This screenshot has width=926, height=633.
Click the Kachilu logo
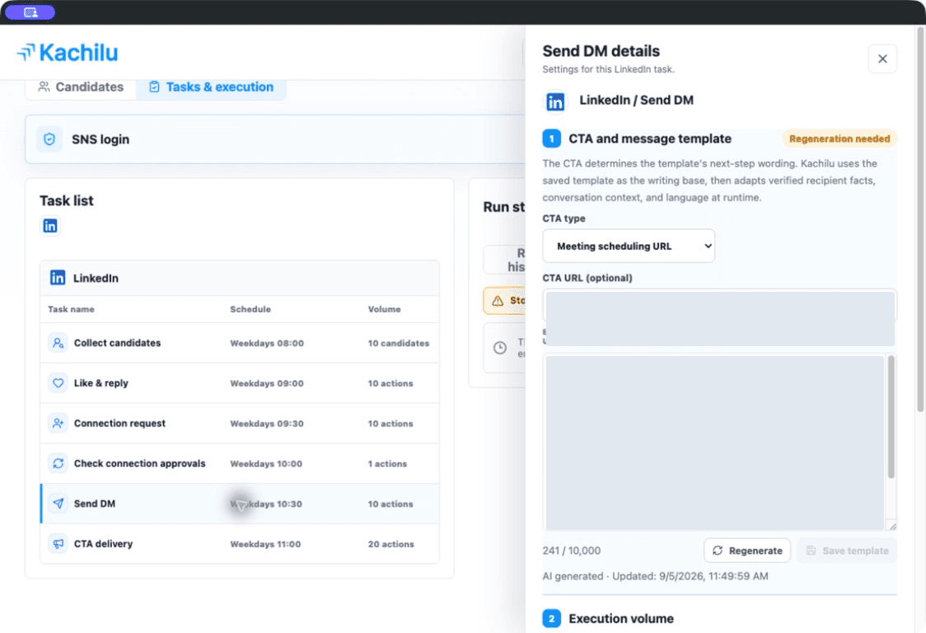click(x=68, y=53)
